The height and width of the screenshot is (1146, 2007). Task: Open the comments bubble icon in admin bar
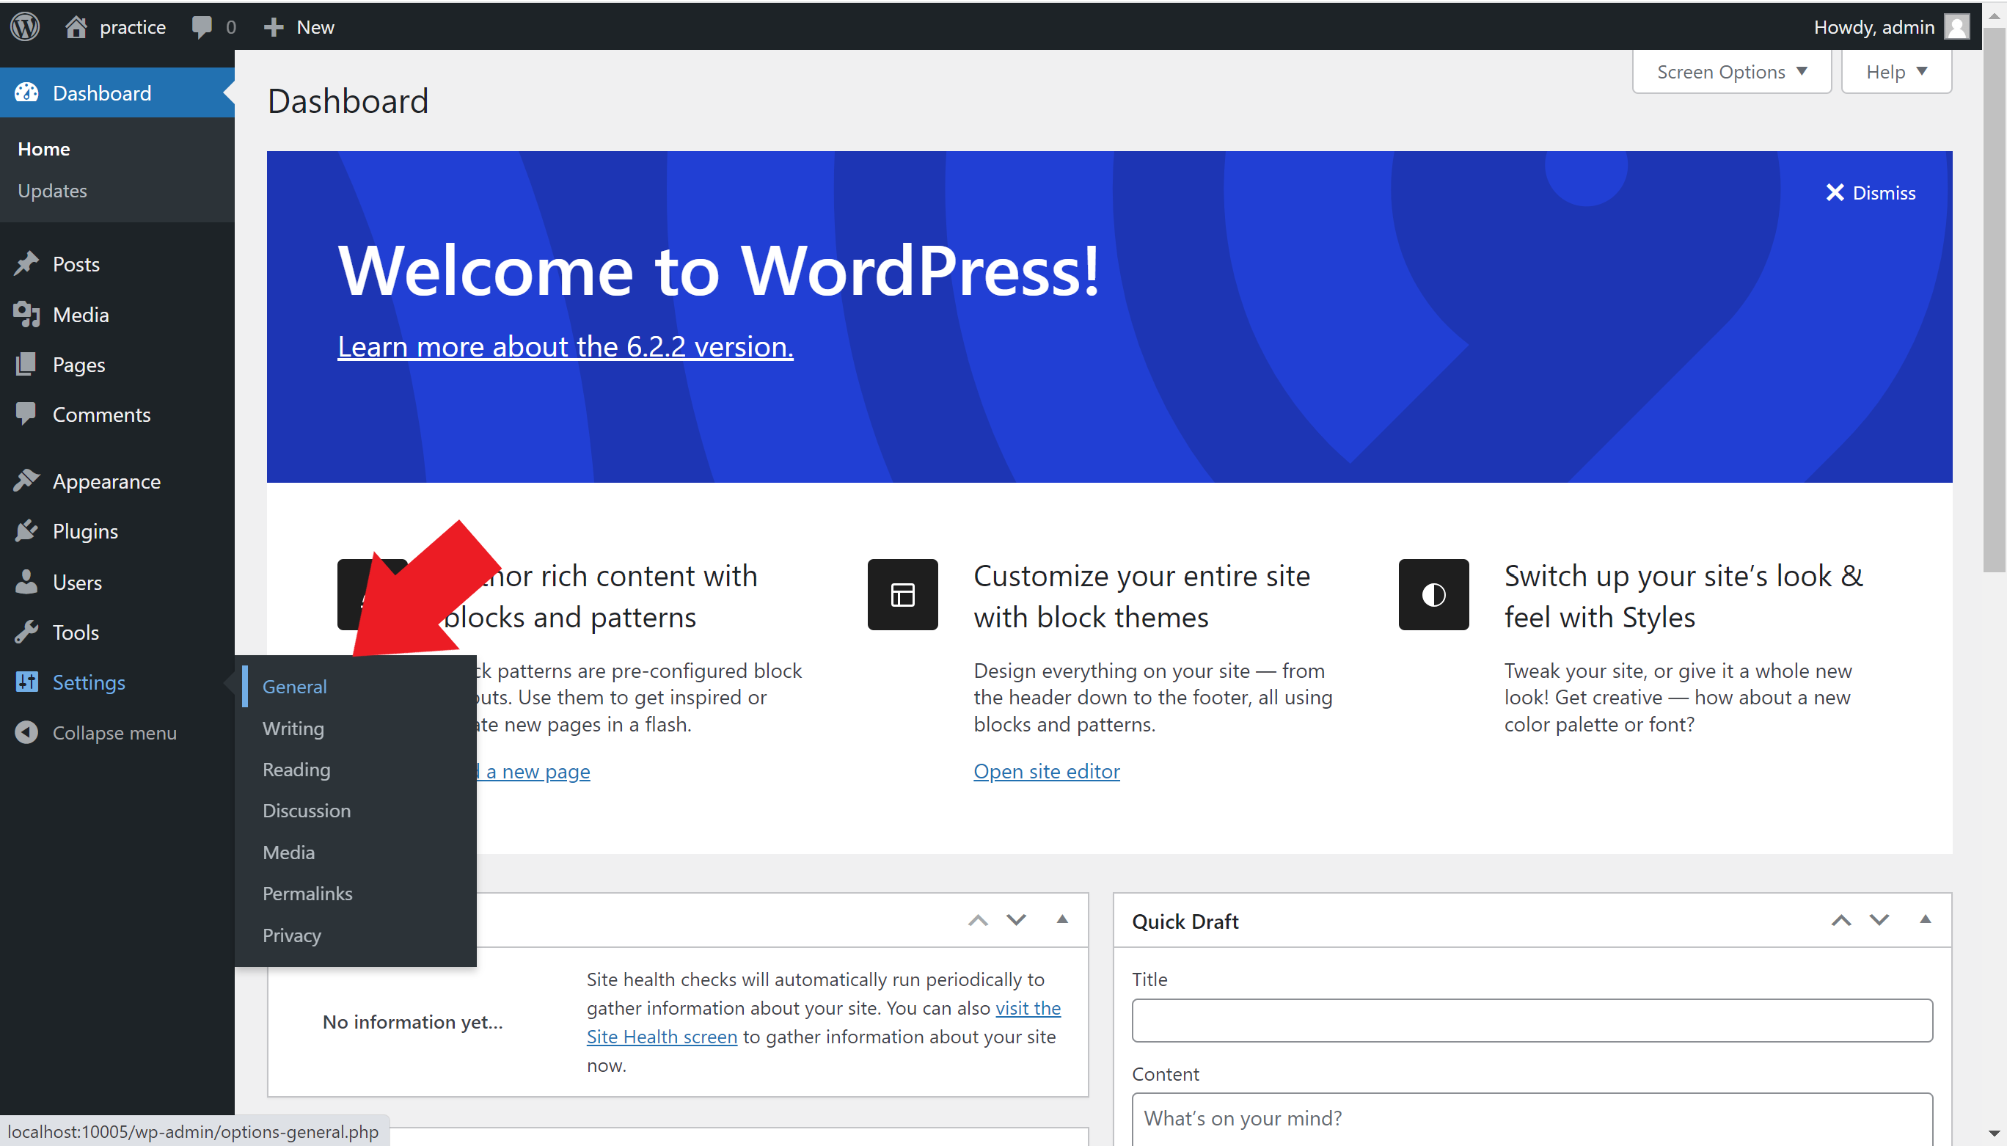click(x=202, y=28)
